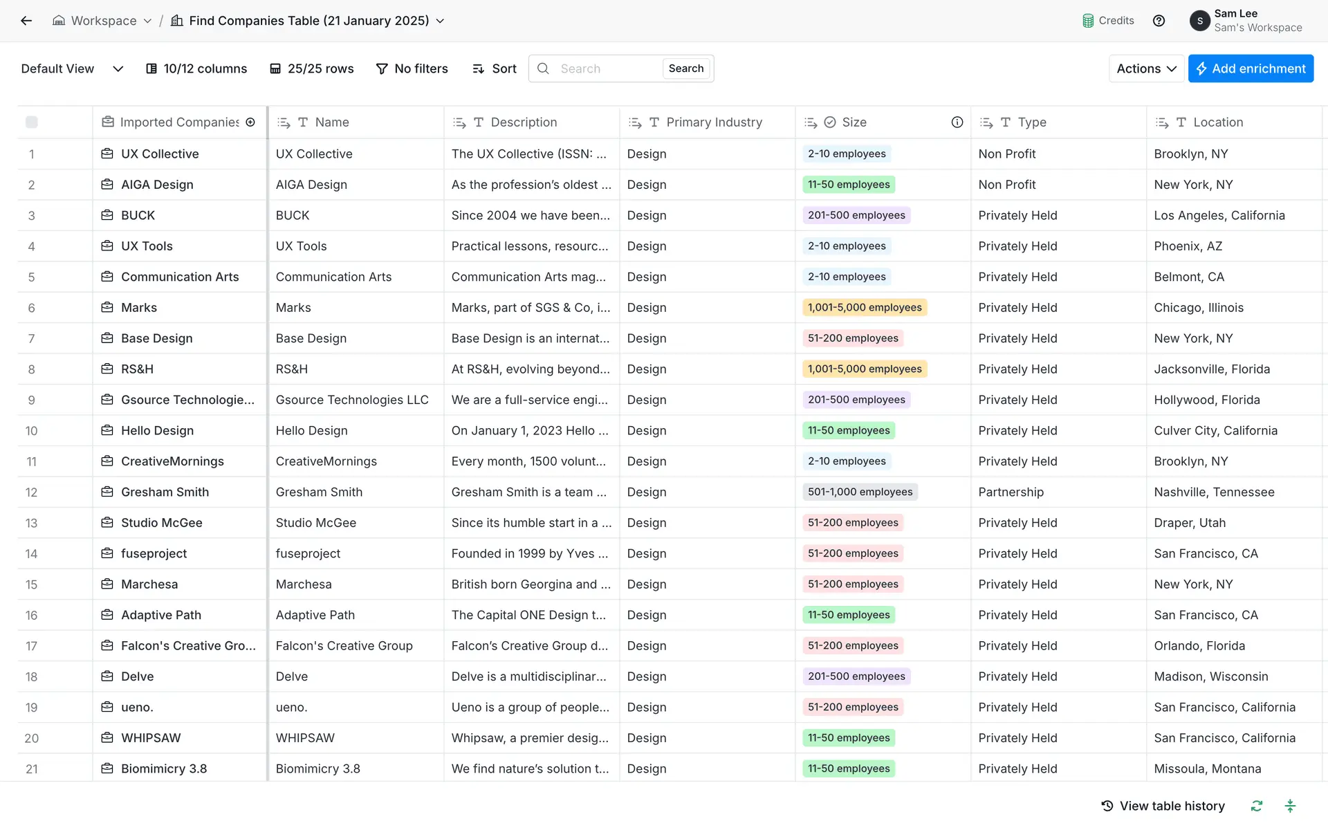The width and height of the screenshot is (1328, 830).
Task: Click the Description column sort icon
Action: 459,122
